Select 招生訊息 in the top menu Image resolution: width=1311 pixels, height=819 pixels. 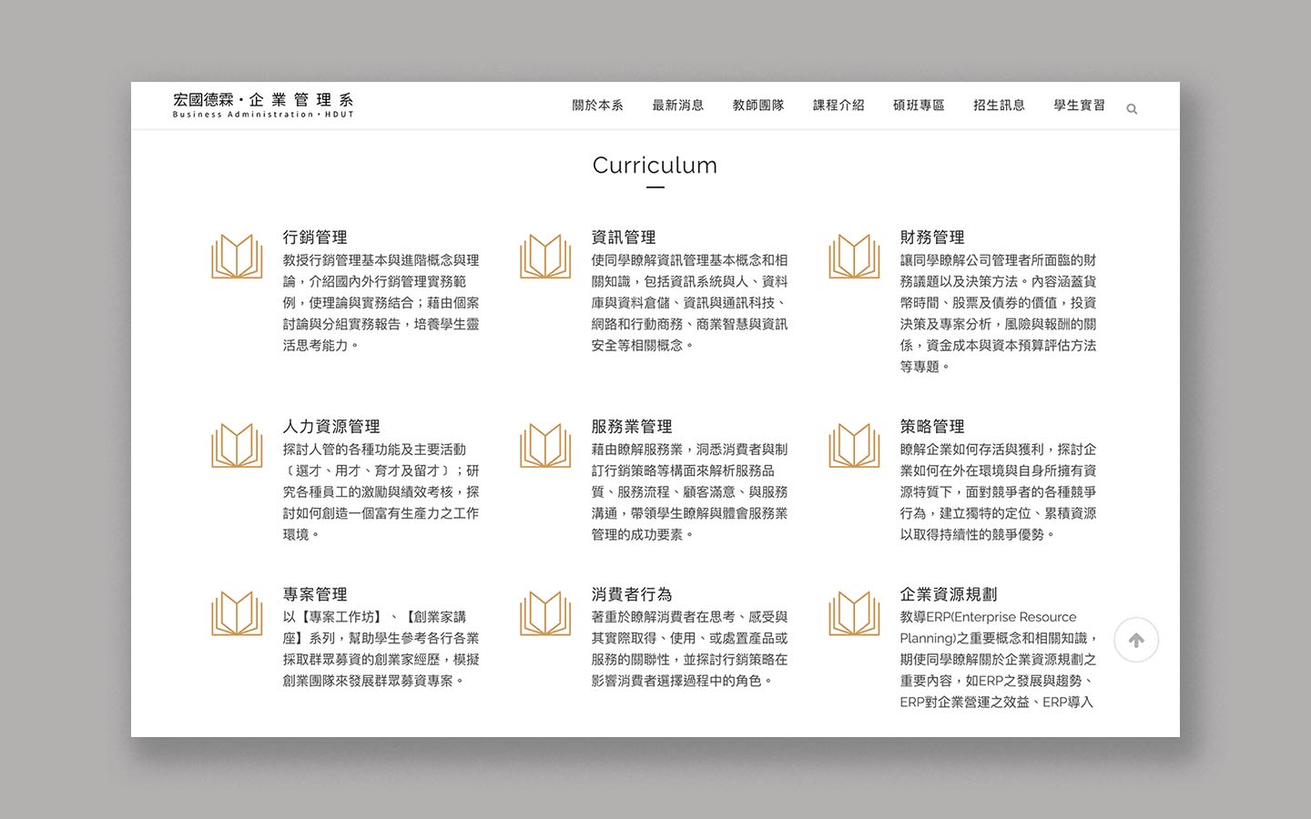click(999, 106)
